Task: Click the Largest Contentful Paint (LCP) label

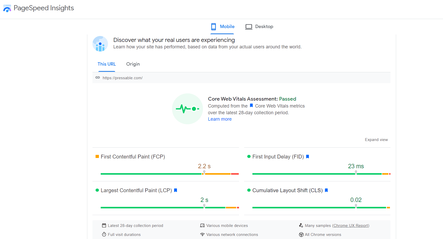Action: coord(136,190)
